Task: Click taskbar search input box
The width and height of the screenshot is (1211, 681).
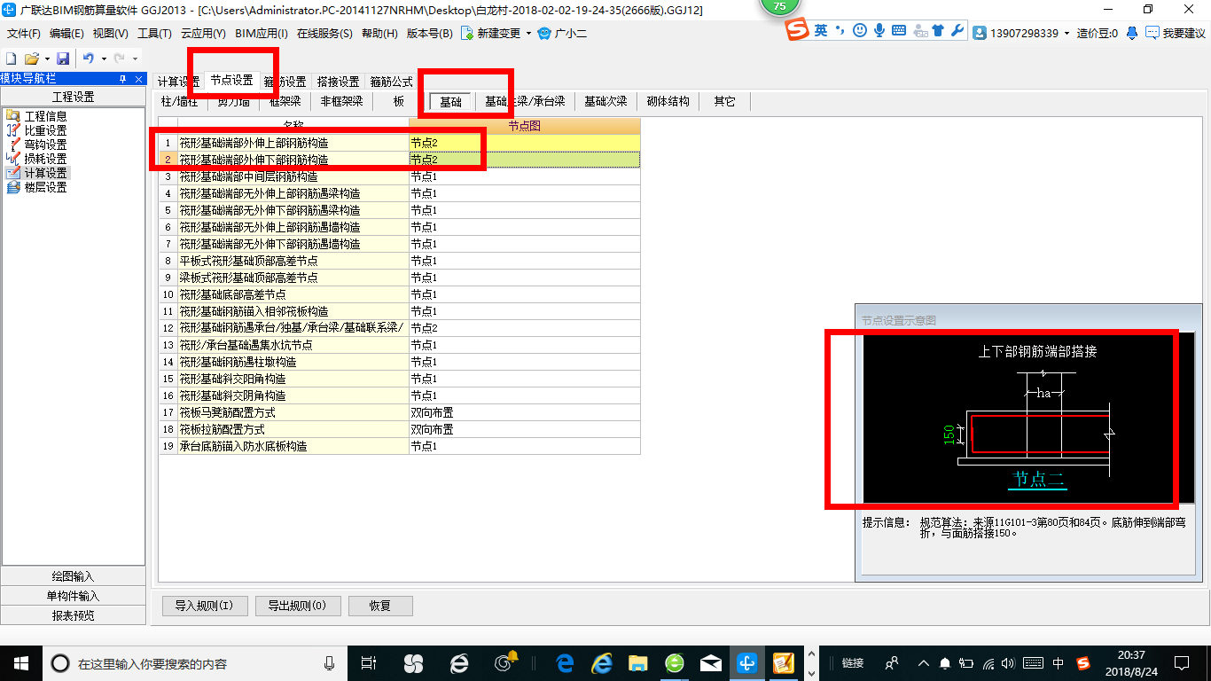Action: coord(195,663)
